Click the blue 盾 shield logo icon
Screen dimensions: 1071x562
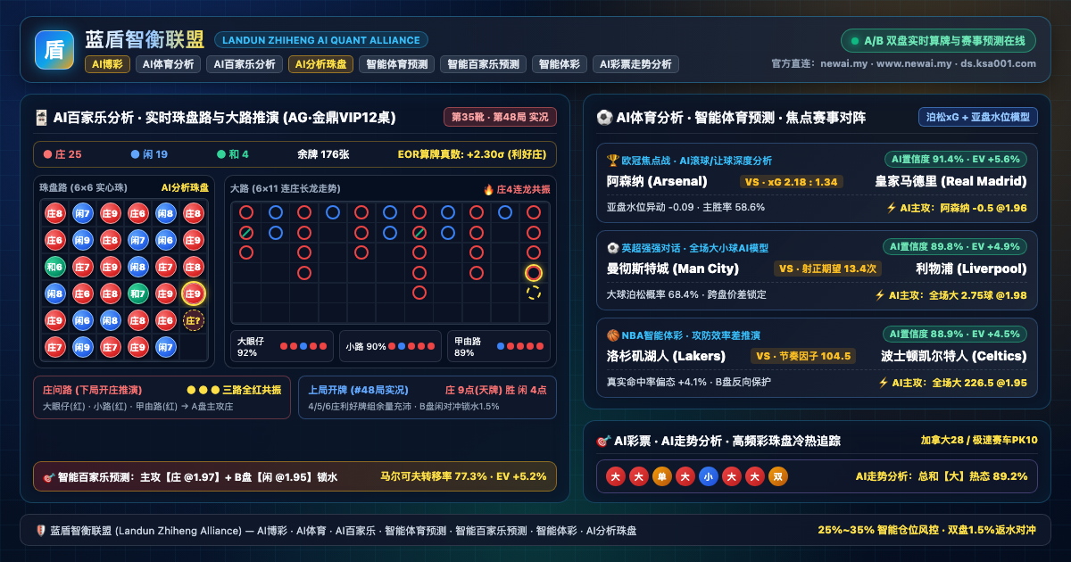click(x=54, y=50)
